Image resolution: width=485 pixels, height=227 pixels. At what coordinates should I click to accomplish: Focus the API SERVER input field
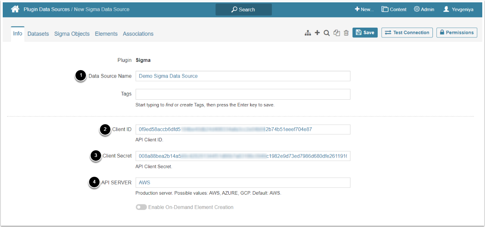243,182
